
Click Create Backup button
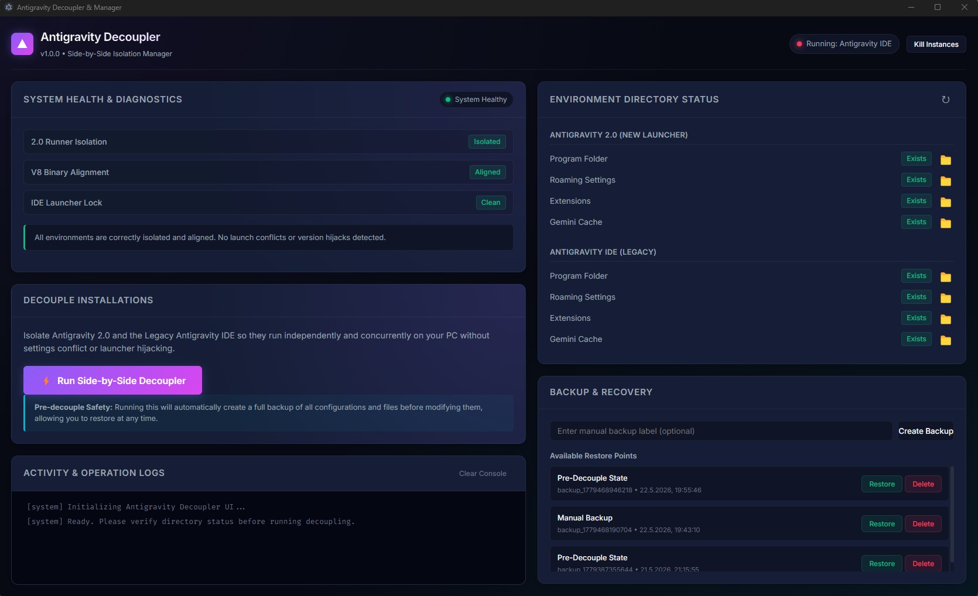(926, 431)
